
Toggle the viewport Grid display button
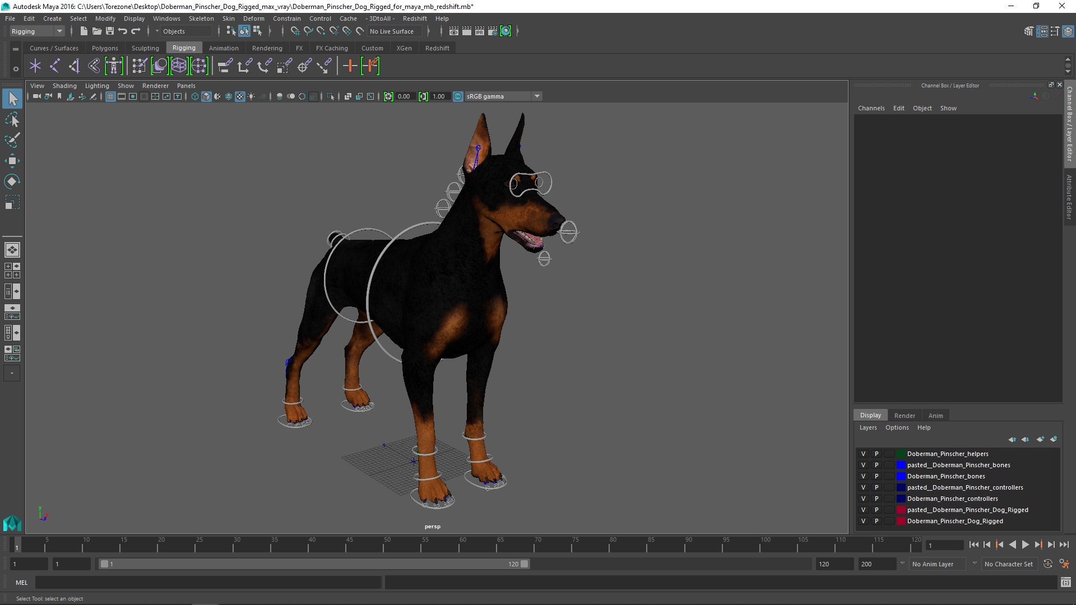110,96
